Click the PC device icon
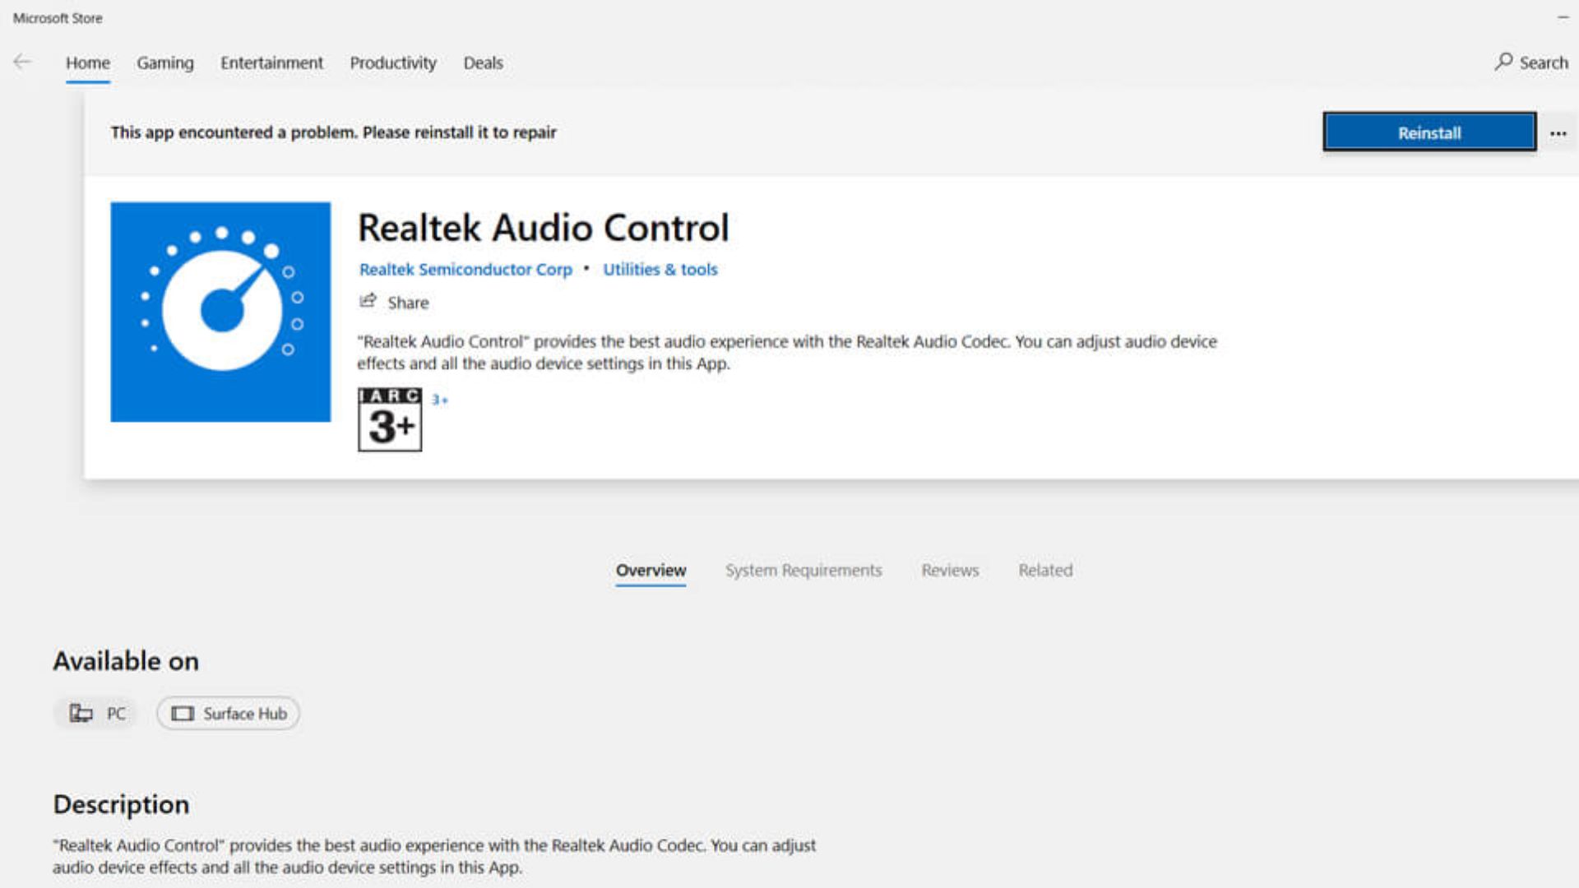Screen dimensions: 1579x888 pyautogui.click(x=81, y=713)
